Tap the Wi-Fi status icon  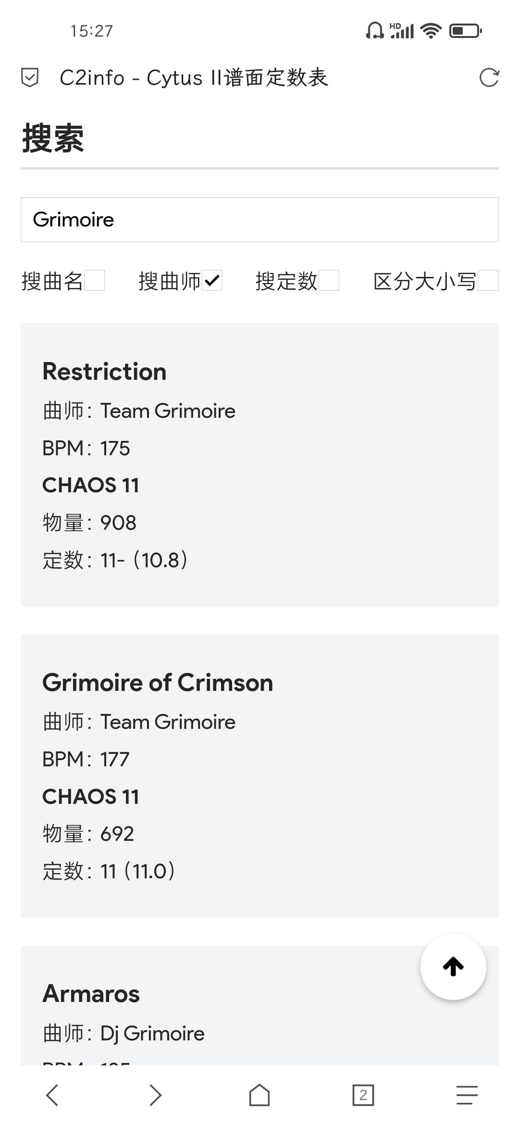(x=431, y=31)
